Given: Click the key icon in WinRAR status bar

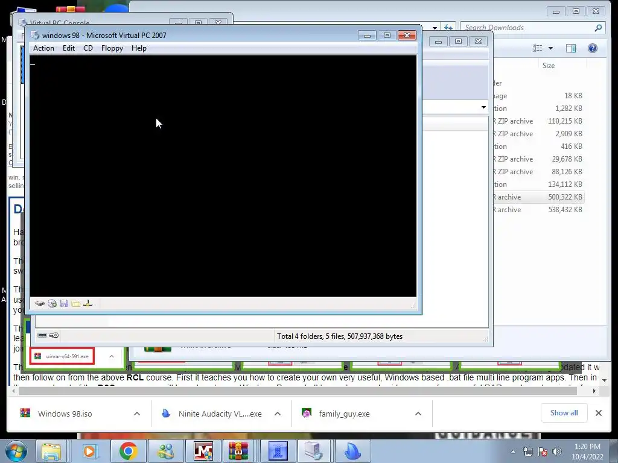Looking at the screenshot, I should 54,335.
